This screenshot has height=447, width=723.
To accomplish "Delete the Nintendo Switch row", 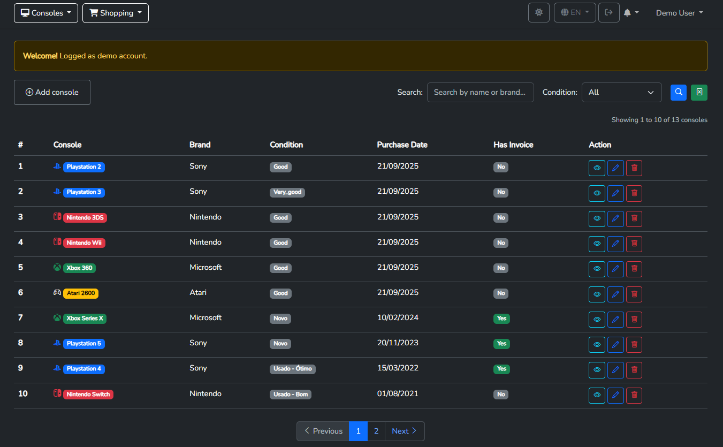I will 634,395.
